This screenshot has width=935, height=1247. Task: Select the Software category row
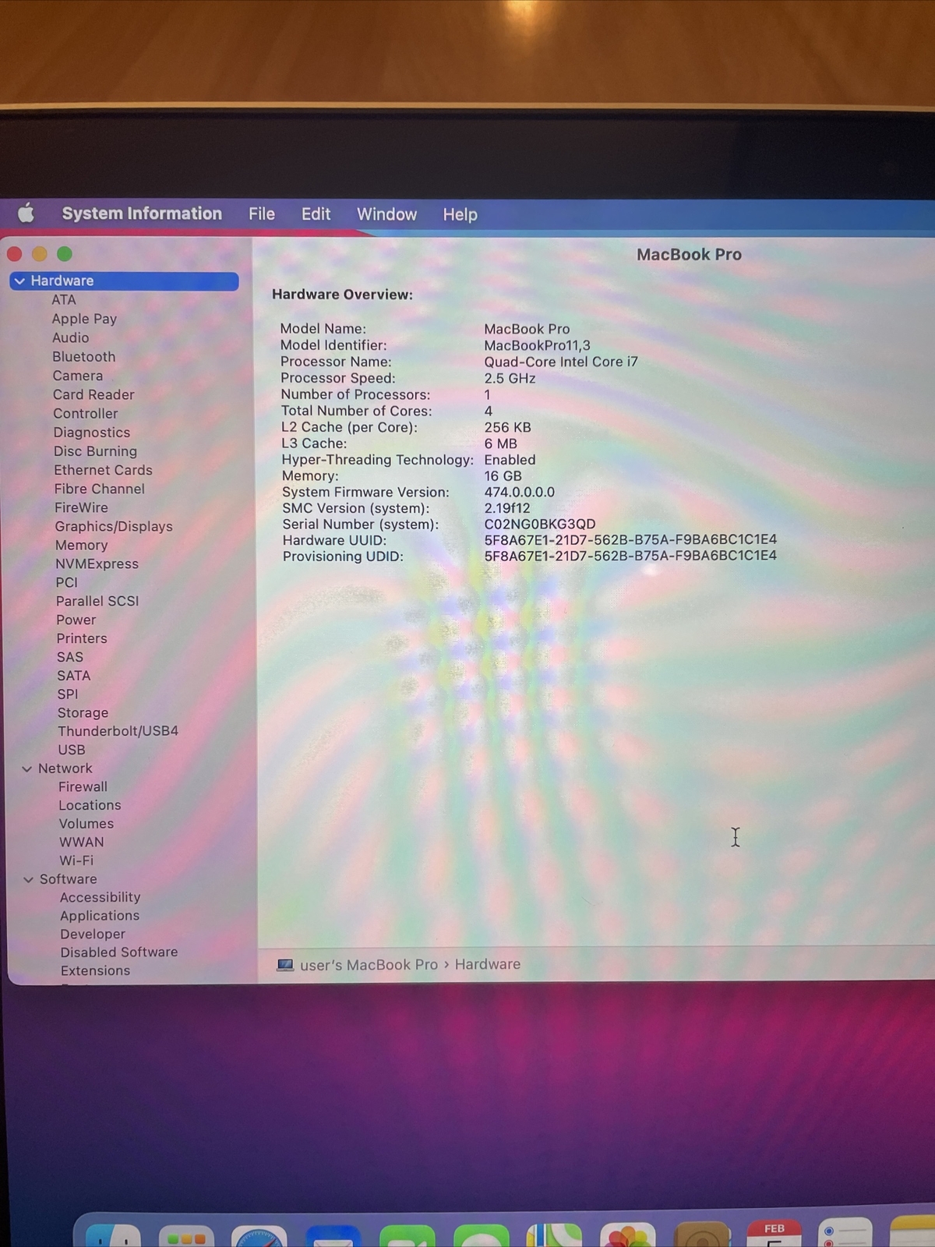tap(69, 879)
